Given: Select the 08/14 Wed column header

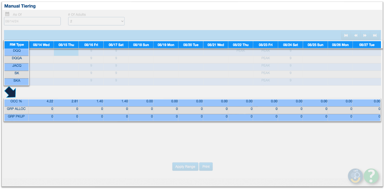Looking at the screenshot, I should pyautogui.click(x=41, y=45).
